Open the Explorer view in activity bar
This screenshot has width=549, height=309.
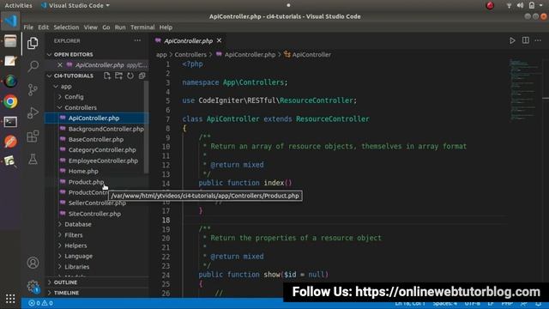pos(33,43)
